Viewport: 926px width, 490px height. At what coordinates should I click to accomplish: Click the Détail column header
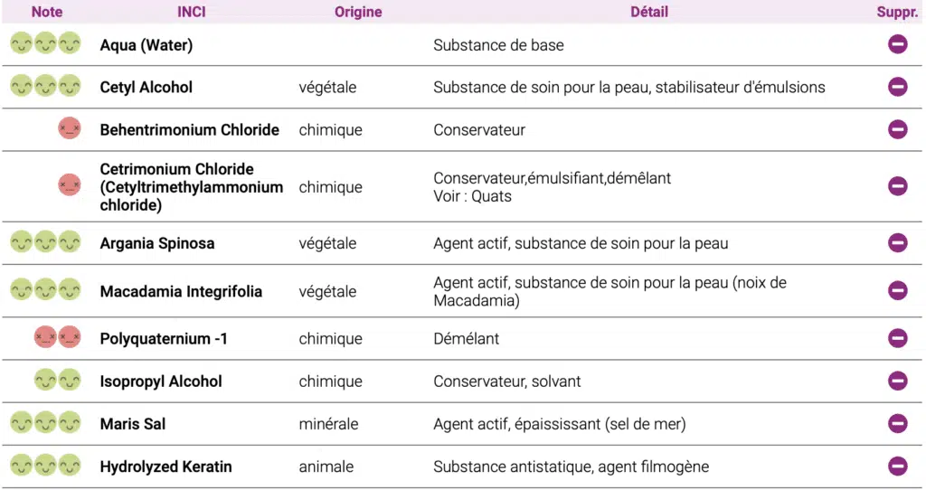[649, 12]
